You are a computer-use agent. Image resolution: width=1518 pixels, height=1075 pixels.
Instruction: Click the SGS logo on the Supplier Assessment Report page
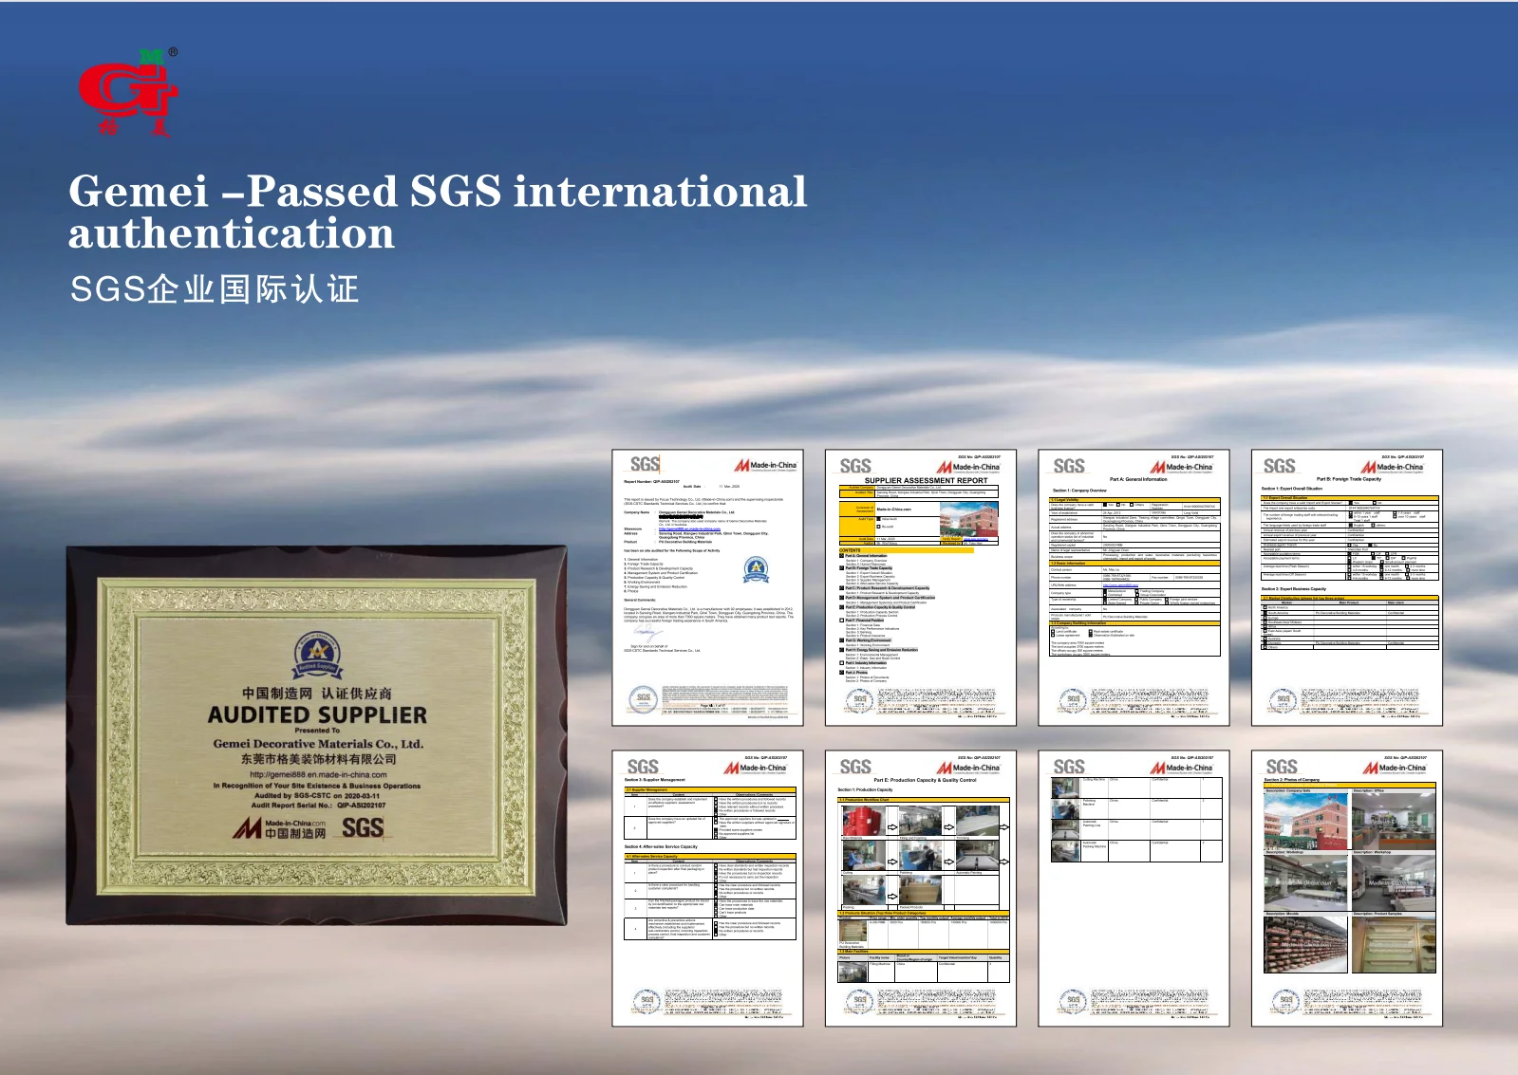[x=855, y=466]
